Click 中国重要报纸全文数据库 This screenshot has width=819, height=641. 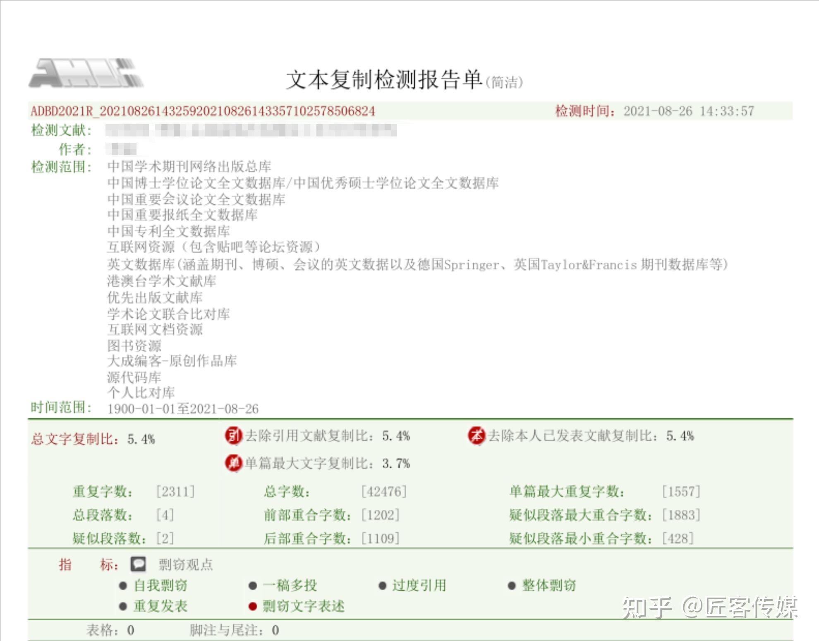tap(182, 215)
